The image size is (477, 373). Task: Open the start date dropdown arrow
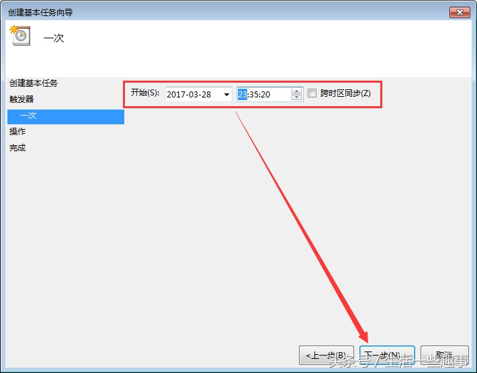[226, 95]
